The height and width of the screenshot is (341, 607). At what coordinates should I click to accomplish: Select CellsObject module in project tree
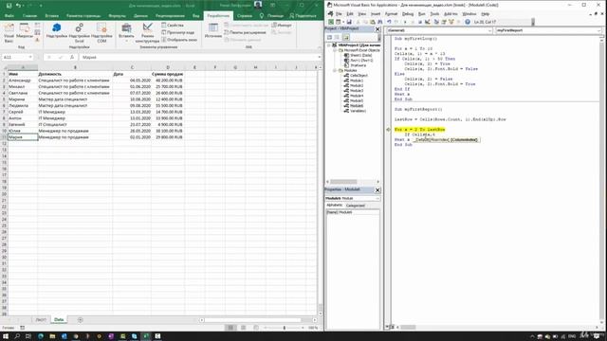[356, 76]
